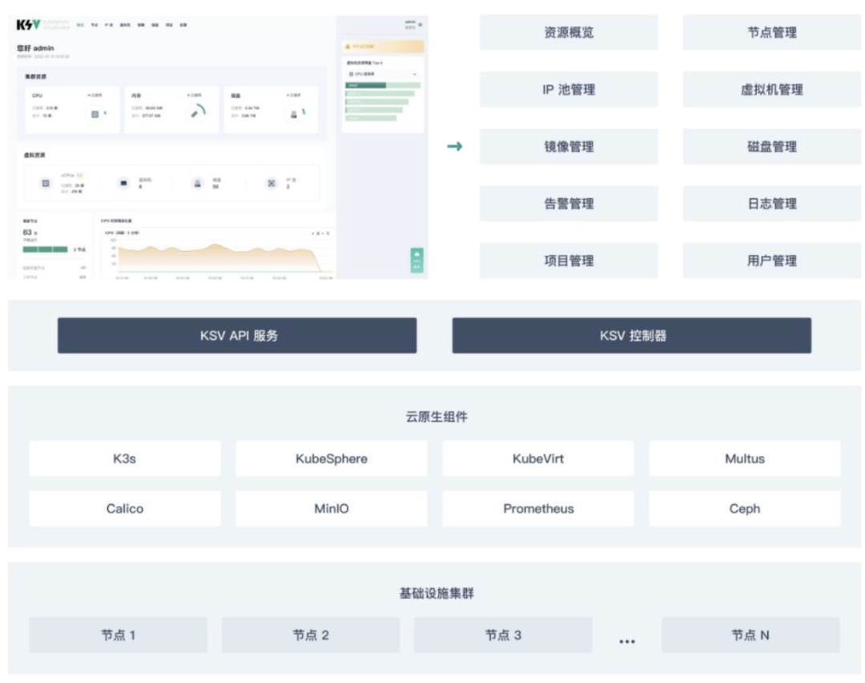Viewport: 865px width, 683px height.
Task: Click the disk count icon in virtual resources
Action: (x=198, y=184)
